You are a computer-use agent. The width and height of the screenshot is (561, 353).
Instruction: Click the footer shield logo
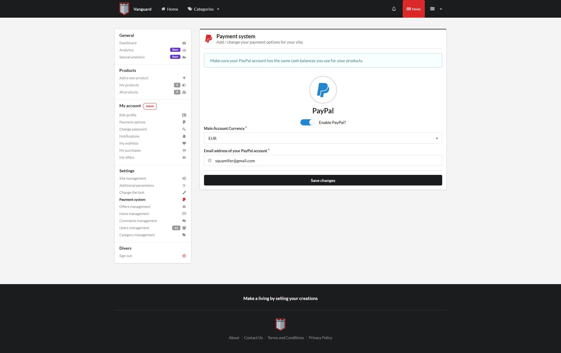pyautogui.click(x=280, y=324)
